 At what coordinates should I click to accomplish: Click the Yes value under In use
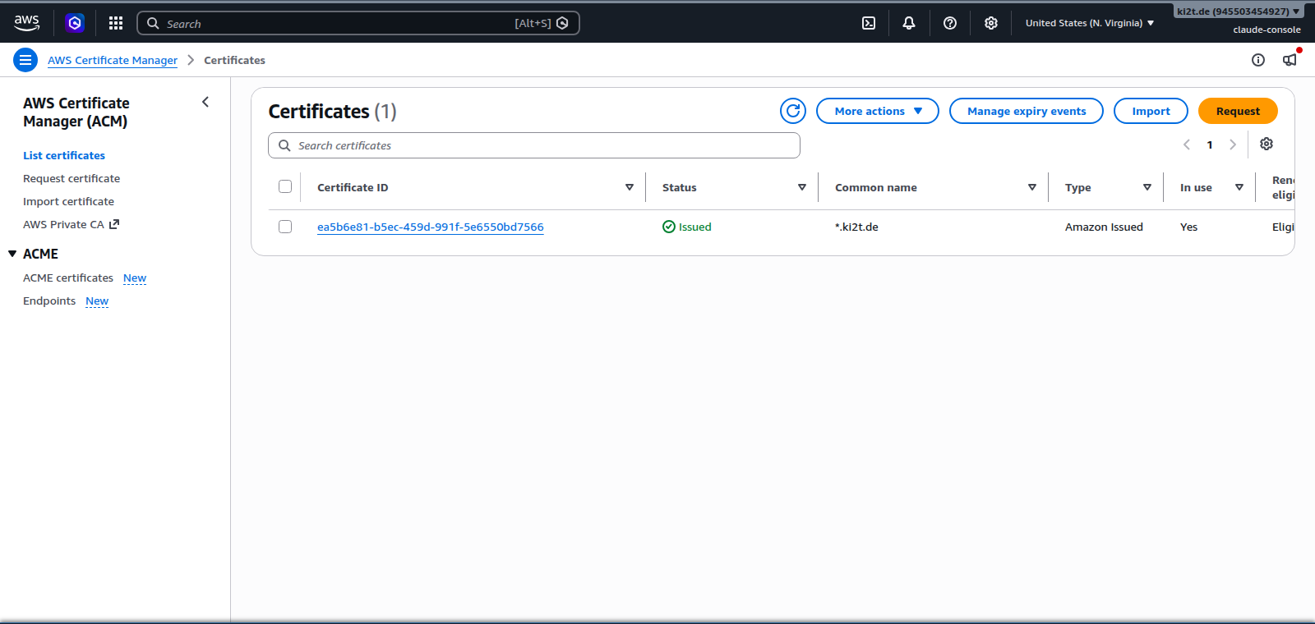(x=1188, y=227)
